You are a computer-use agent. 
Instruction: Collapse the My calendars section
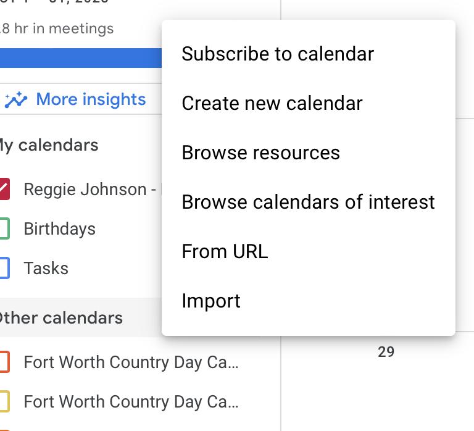click(49, 145)
